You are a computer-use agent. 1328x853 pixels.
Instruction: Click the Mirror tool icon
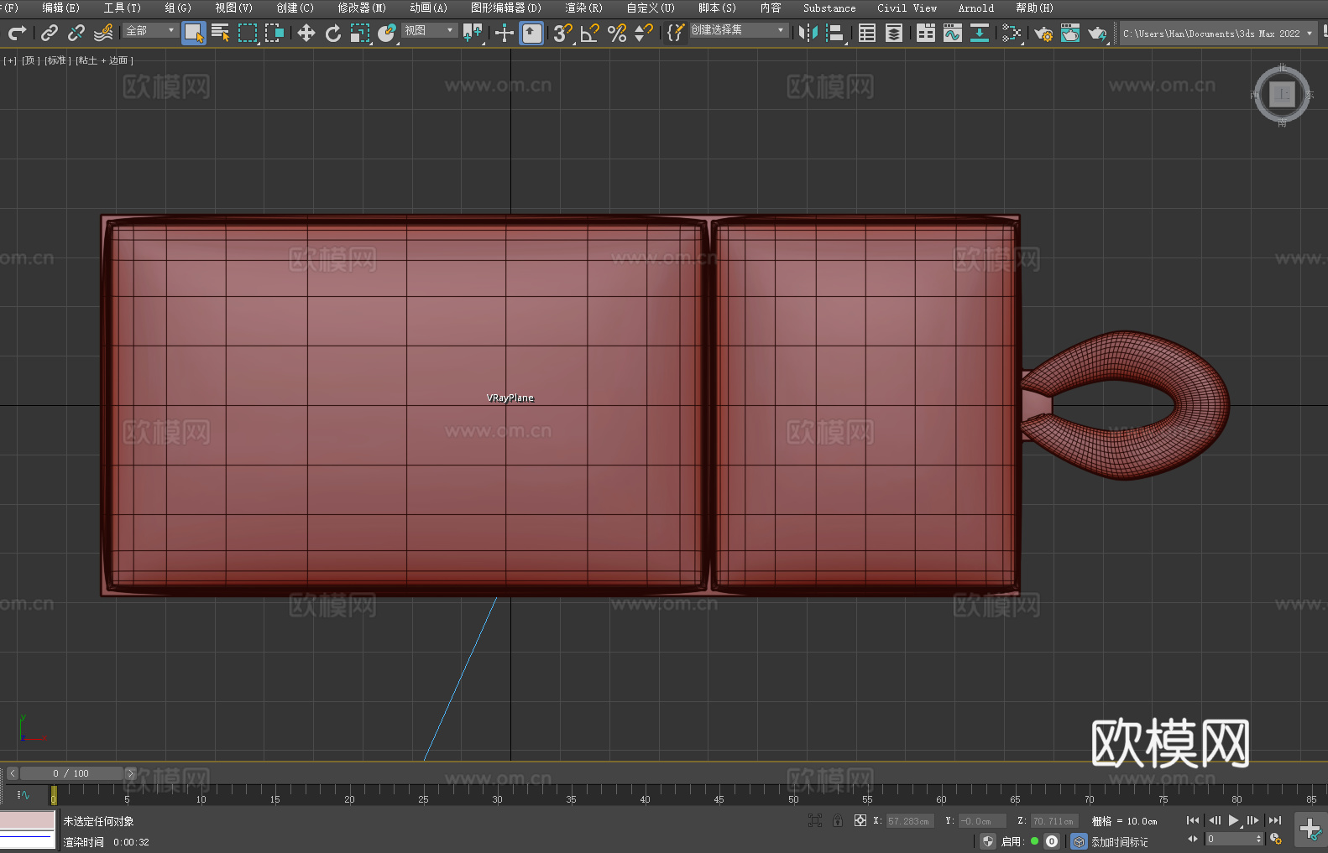click(x=808, y=33)
